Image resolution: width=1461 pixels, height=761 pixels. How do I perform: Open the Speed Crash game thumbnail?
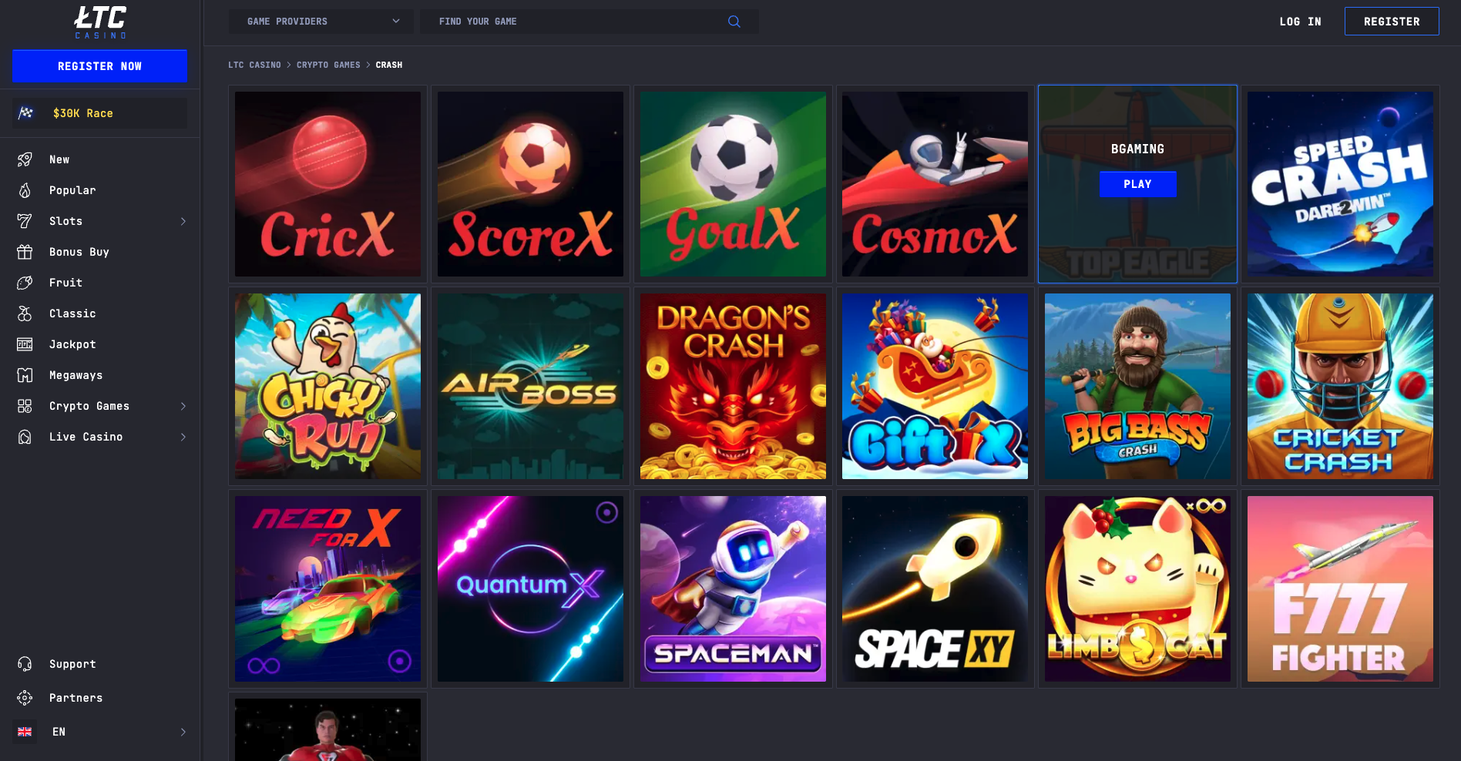click(1340, 184)
